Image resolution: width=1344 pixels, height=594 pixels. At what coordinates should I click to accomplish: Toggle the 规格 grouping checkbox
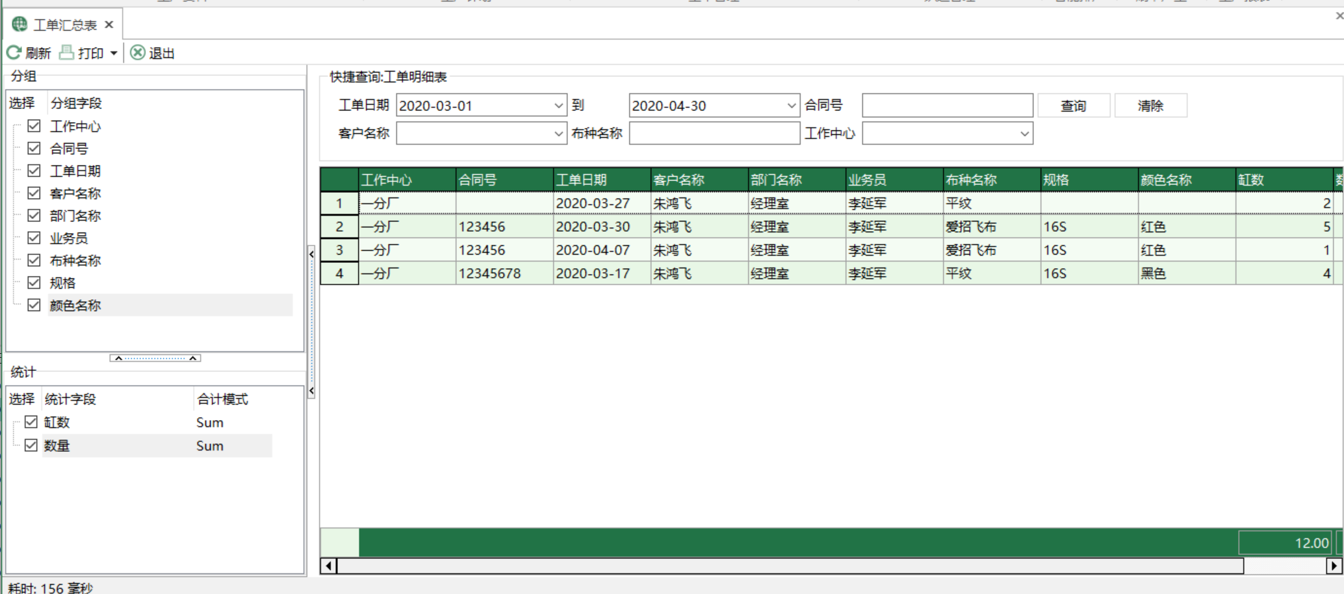pyautogui.click(x=34, y=282)
